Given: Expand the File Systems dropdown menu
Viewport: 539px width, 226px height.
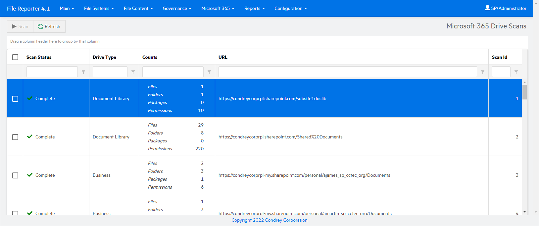Looking at the screenshot, I should 99,8.
